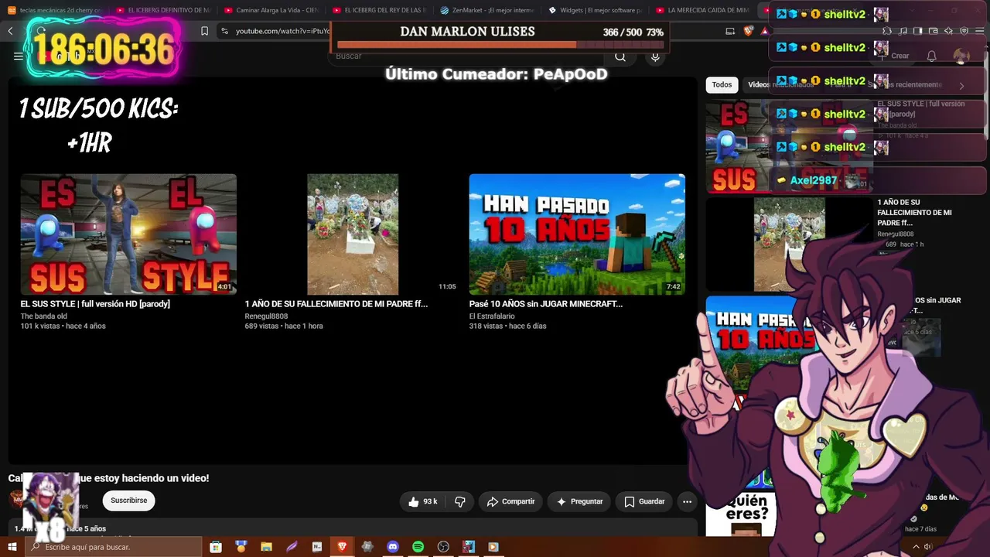Open 1 AÑO DE SU FALLECIMIENTO title link
The height and width of the screenshot is (557, 990).
click(336, 304)
